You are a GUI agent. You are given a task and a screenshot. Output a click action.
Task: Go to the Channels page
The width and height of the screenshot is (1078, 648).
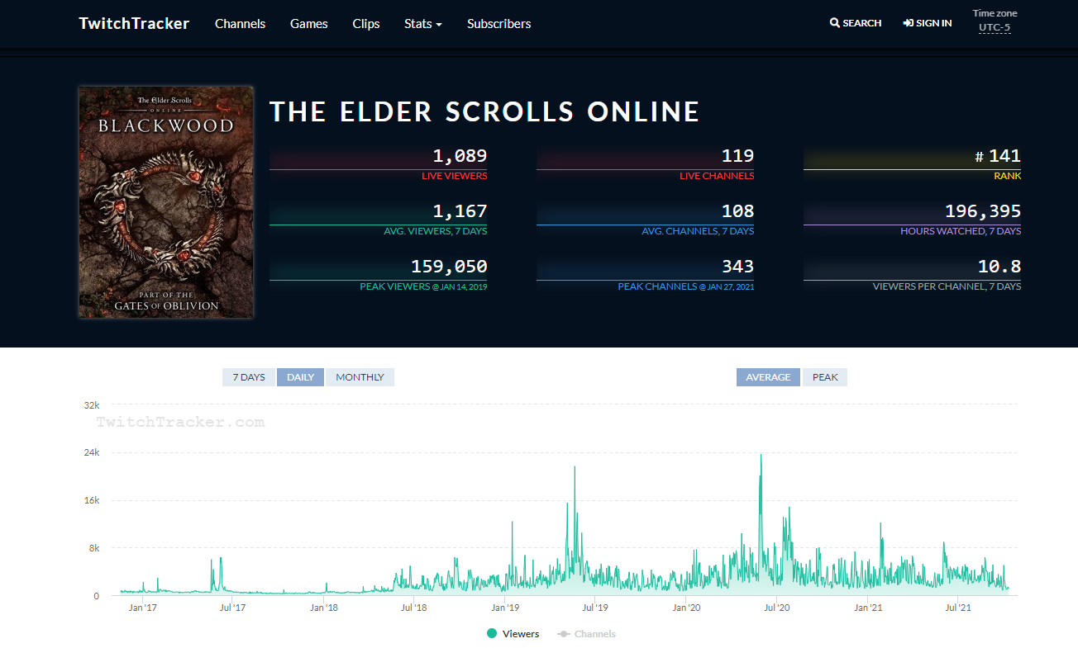pyautogui.click(x=240, y=23)
